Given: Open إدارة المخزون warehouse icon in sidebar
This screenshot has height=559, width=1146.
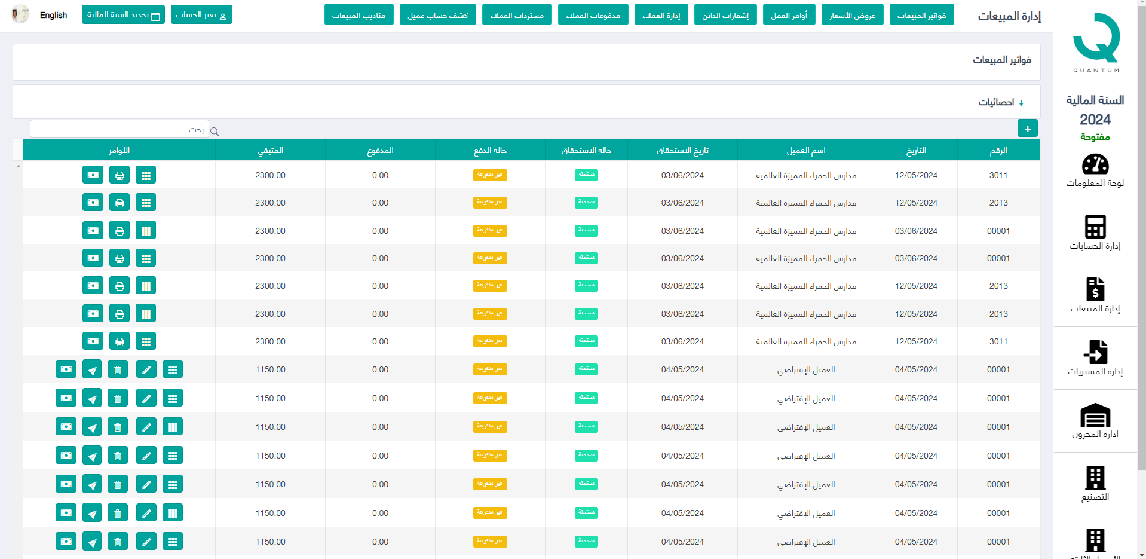Looking at the screenshot, I should click(x=1095, y=421).
